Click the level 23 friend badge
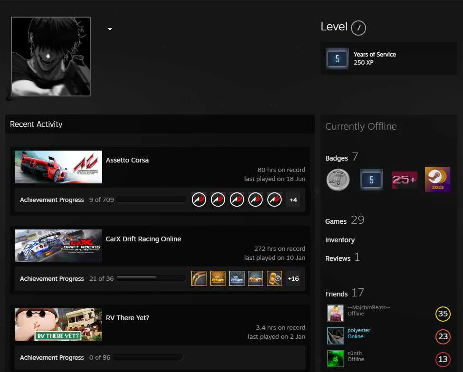The height and width of the screenshot is (372, 463). [443, 336]
